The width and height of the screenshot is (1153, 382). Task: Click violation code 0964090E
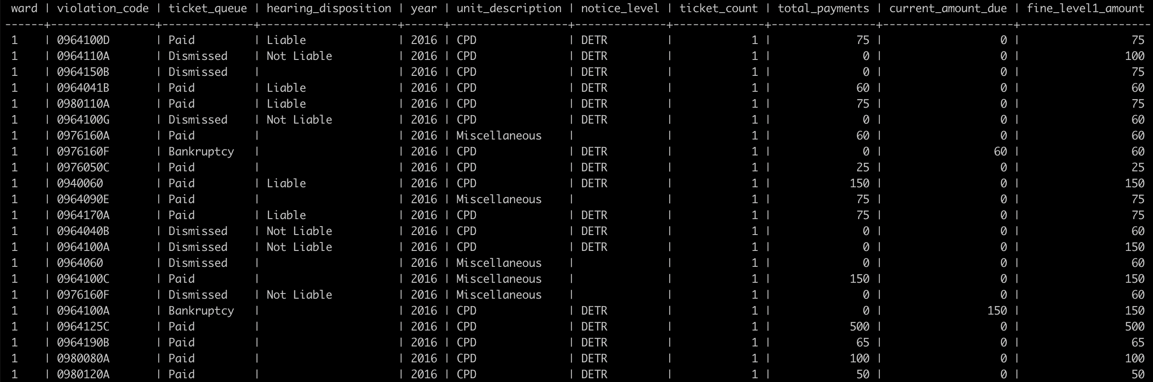tap(83, 199)
